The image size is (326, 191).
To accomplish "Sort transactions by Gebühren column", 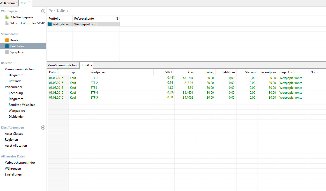I will 226,72.
